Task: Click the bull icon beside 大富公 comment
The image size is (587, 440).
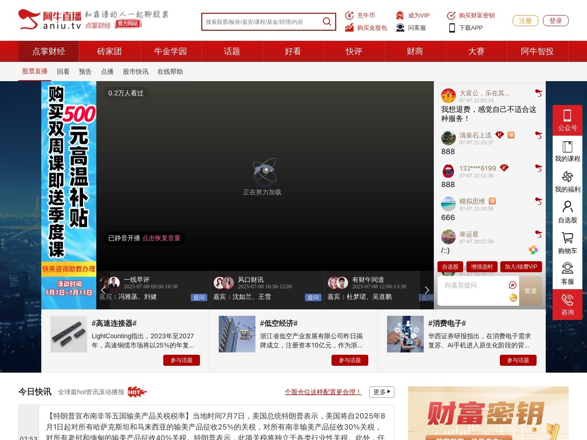Action: point(538,93)
